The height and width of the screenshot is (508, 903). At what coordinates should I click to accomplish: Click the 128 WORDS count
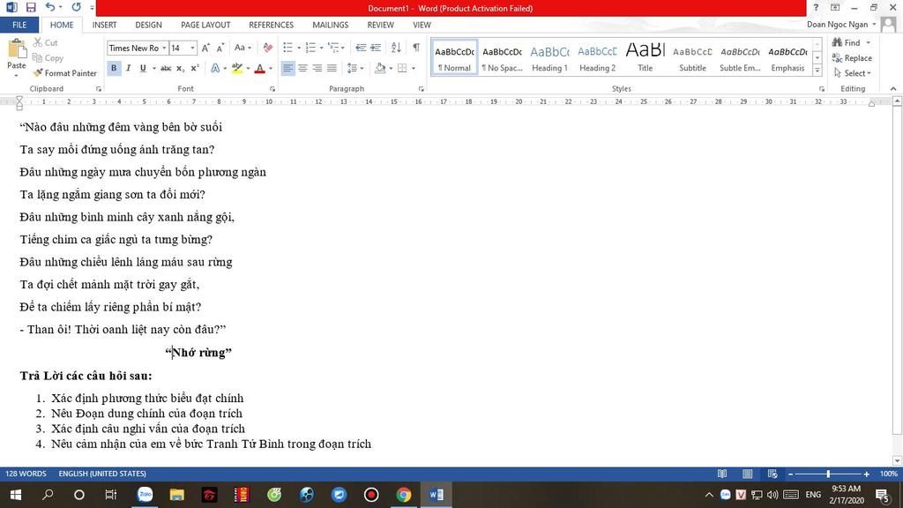point(26,474)
